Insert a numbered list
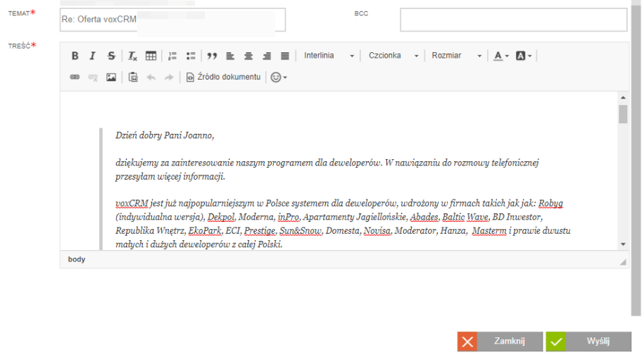 [x=172, y=56]
